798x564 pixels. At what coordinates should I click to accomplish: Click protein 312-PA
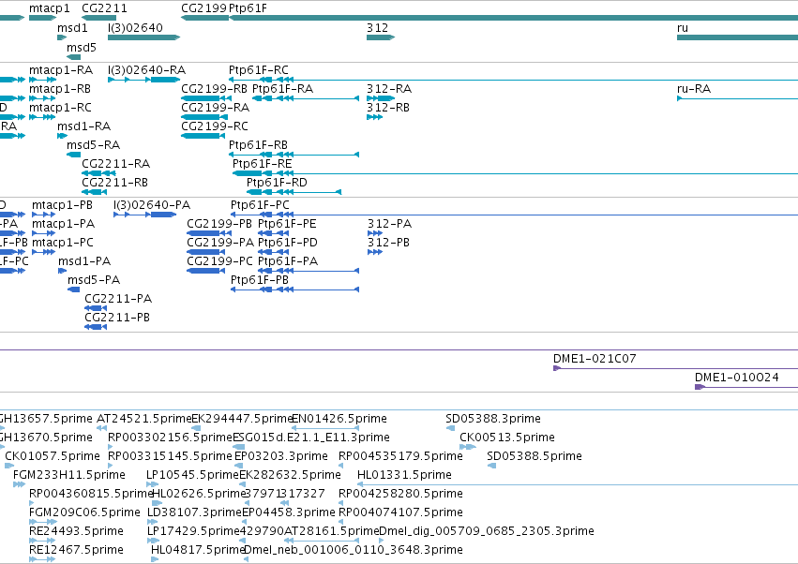point(375,233)
